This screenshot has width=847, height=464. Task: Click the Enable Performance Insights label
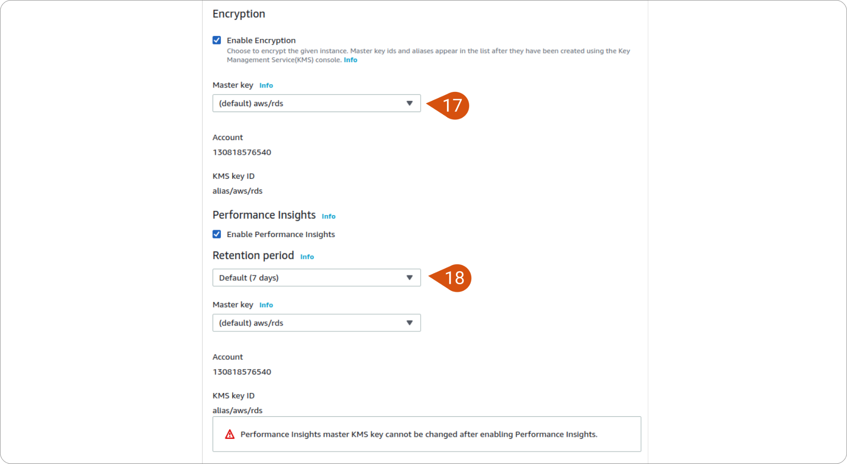pos(281,234)
